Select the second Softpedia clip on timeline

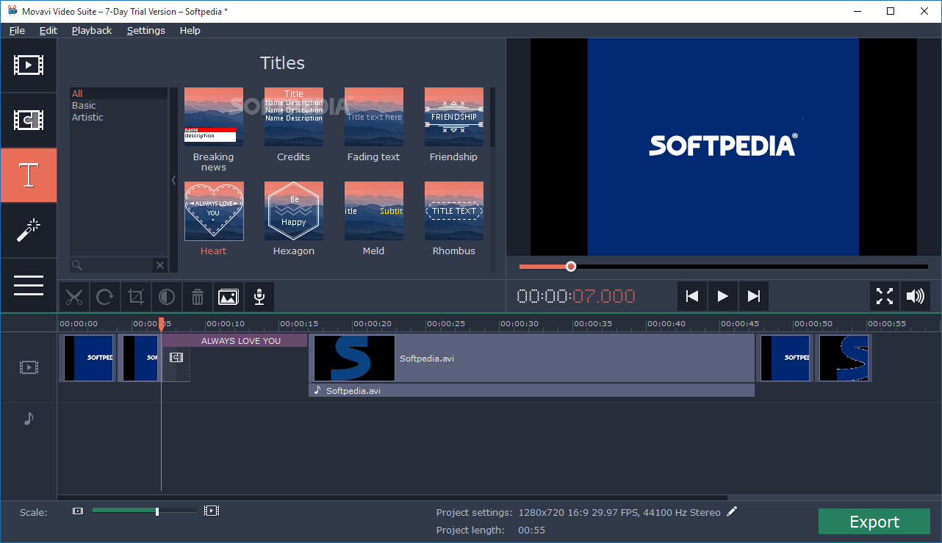point(140,359)
